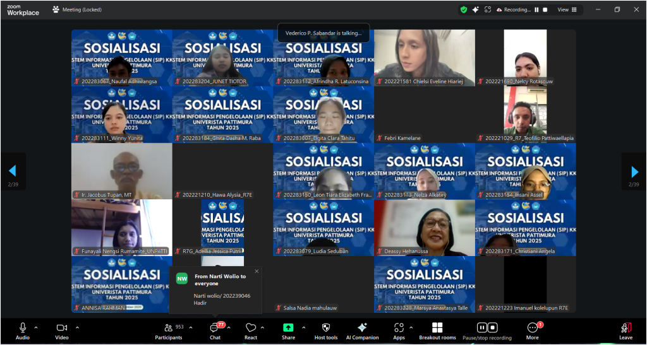Viewport: 647px width, 345px height.
Task: Click the Leave meeting button
Action: click(626, 330)
